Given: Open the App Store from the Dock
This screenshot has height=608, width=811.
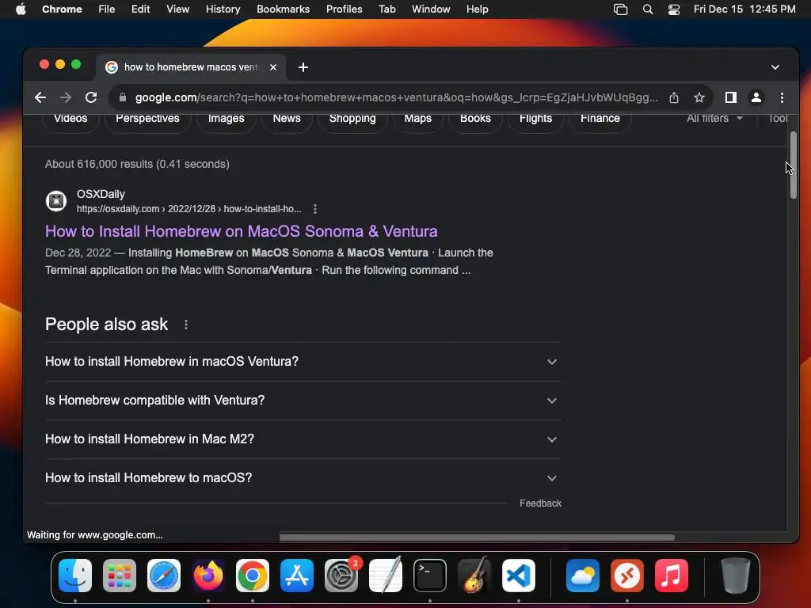Looking at the screenshot, I should point(297,576).
